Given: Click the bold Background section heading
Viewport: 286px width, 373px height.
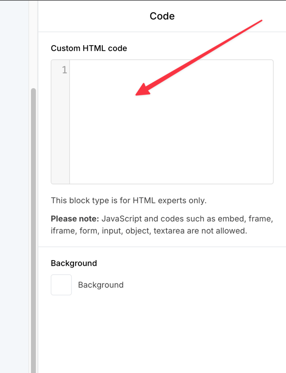Looking at the screenshot, I should (x=74, y=263).
